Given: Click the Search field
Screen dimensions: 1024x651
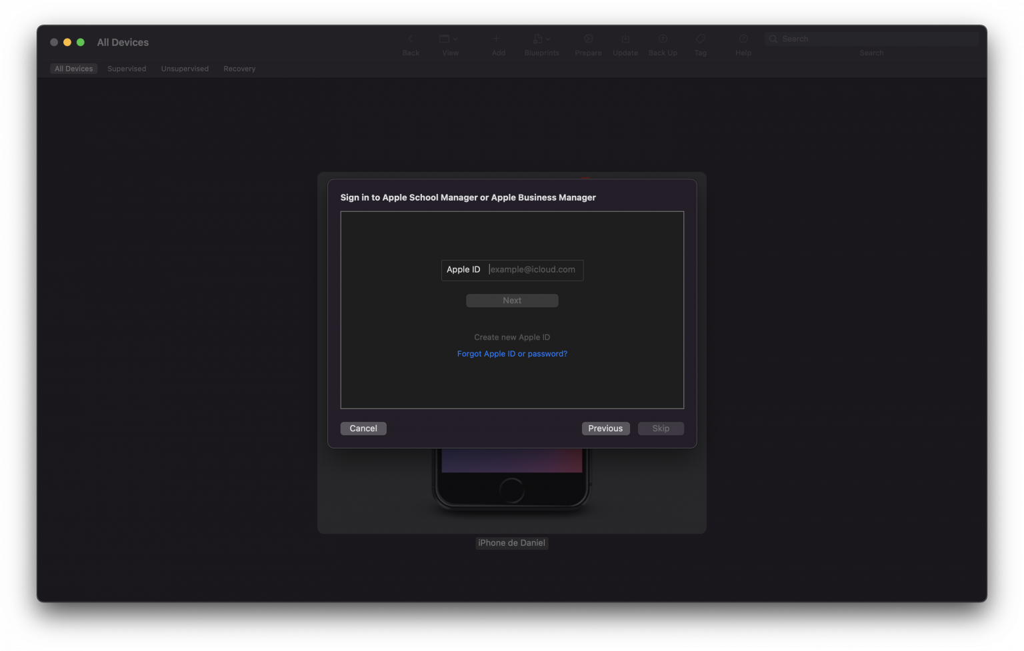Looking at the screenshot, I should tap(871, 39).
